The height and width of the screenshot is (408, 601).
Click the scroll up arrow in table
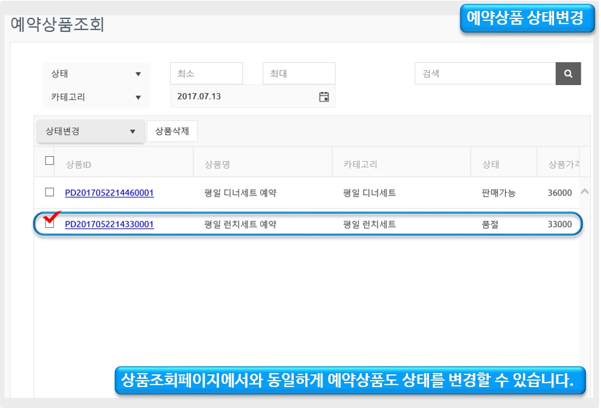point(584,192)
